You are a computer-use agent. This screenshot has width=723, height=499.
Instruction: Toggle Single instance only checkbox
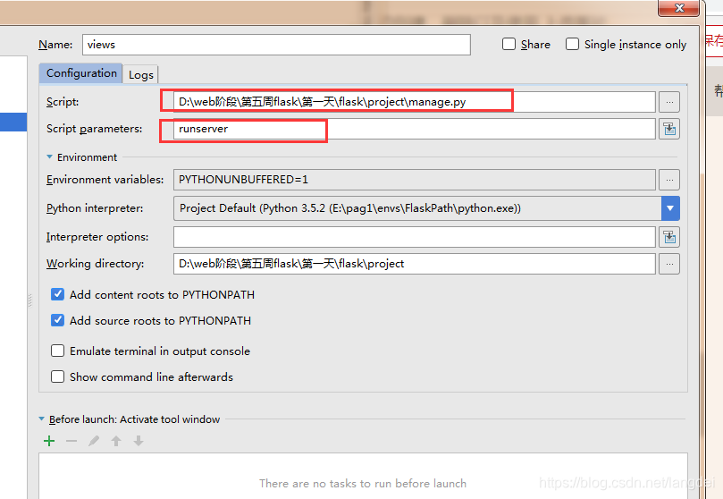point(572,45)
